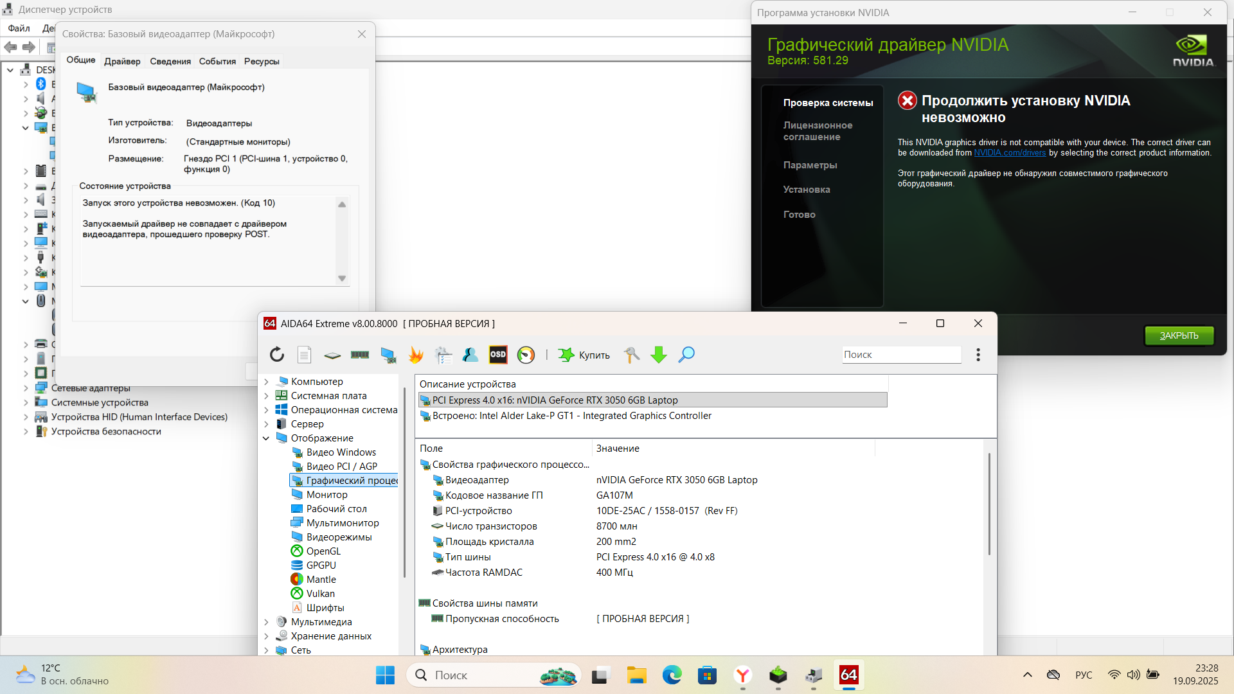Open the События tab
This screenshot has height=694, width=1234.
coord(217,61)
